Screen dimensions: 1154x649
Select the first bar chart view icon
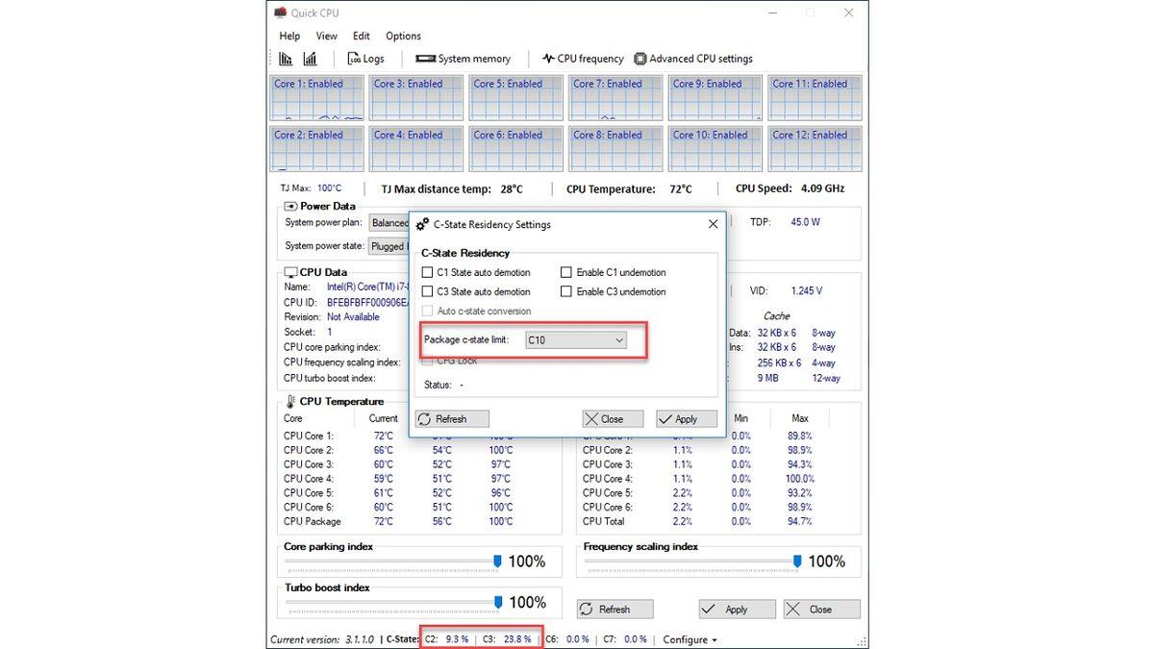tap(286, 58)
